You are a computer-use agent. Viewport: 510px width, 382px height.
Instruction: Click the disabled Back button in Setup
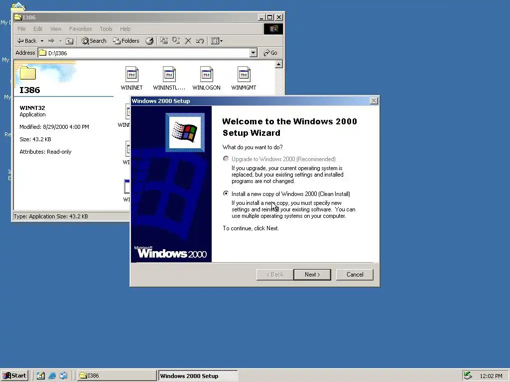(275, 275)
